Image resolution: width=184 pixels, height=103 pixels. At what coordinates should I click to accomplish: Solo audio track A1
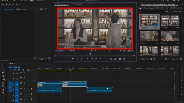tap(28, 89)
